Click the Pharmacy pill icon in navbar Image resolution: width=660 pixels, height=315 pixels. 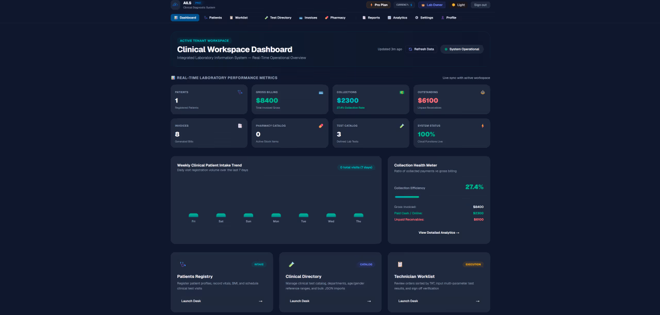point(326,17)
